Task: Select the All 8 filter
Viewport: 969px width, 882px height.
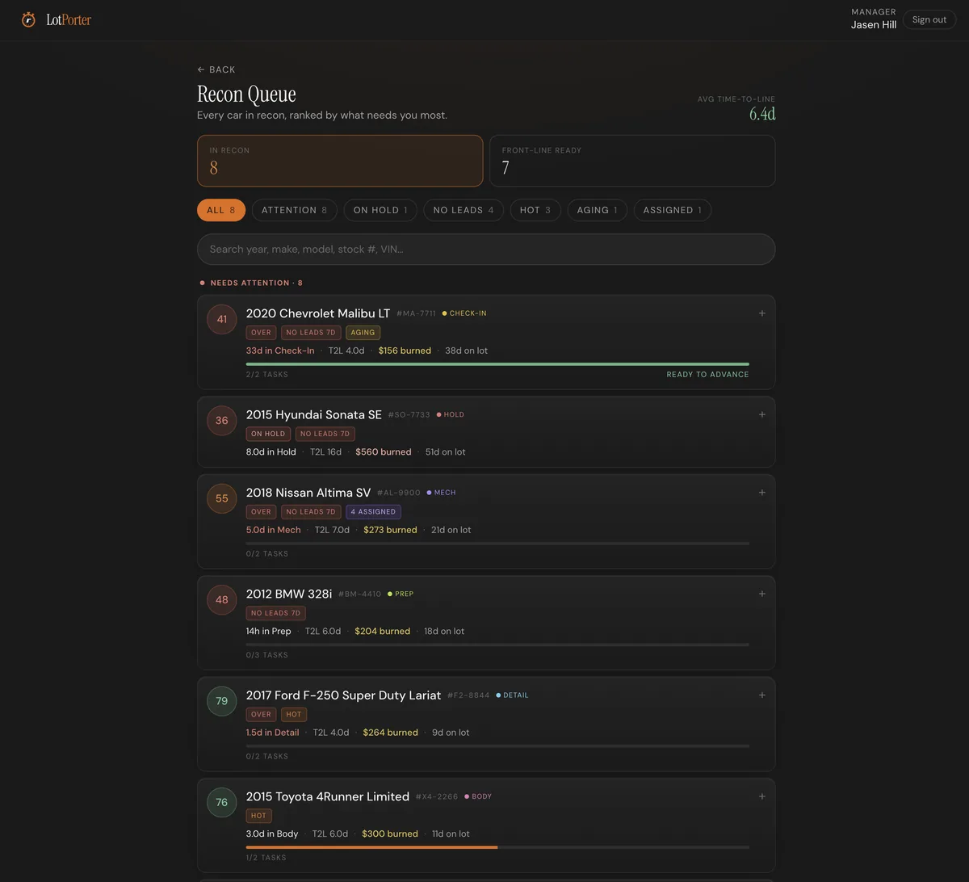Action: [x=221, y=210]
